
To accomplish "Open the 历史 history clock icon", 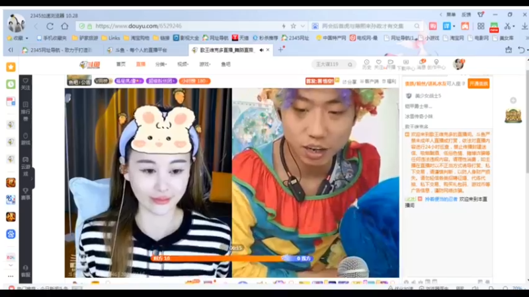I will (x=367, y=64).
